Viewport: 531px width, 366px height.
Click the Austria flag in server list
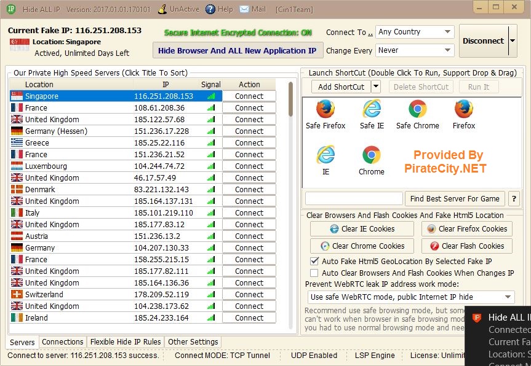(x=17, y=236)
